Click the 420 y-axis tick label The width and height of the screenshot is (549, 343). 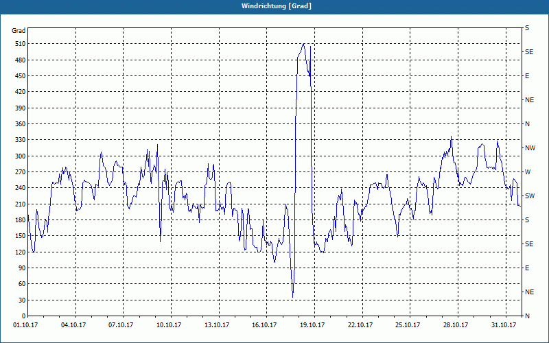21,92
